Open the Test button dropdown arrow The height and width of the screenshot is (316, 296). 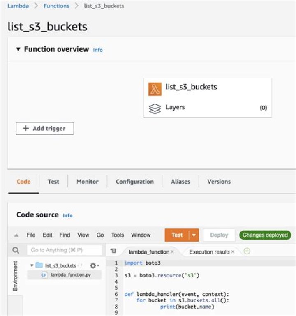pos(194,235)
